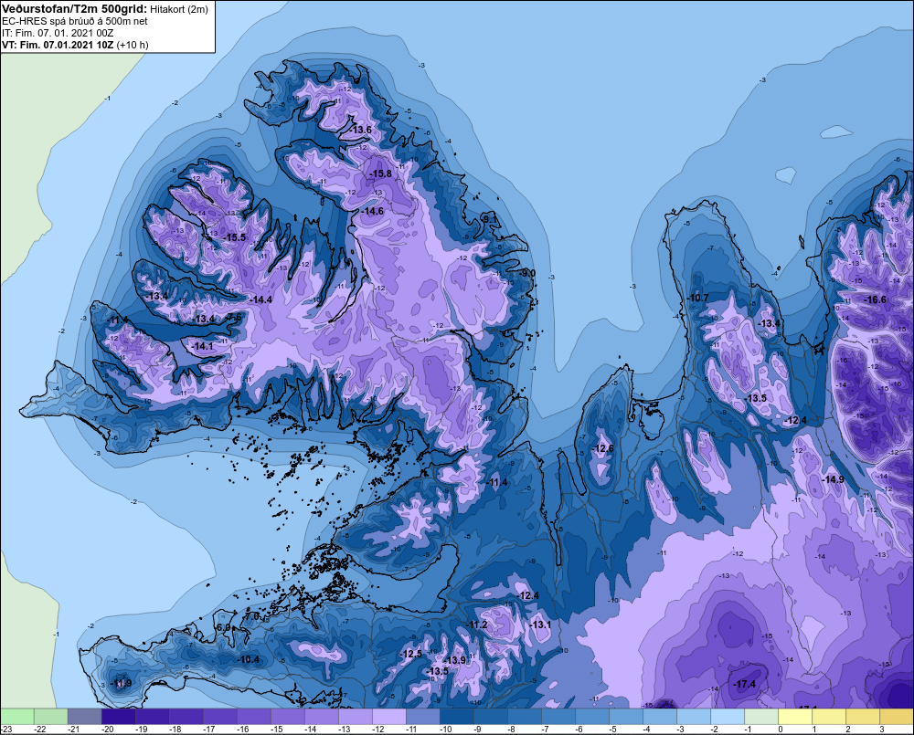Click the title "Veðurstofan/T2m 500grid: Hitakort (2m)"
Screen dimensions: 914x735
point(105,9)
